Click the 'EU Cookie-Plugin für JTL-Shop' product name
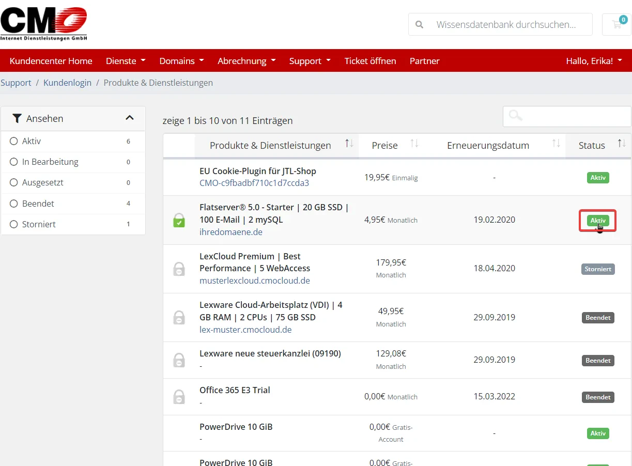The width and height of the screenshot is (632, 466). [x=258, y=171]
